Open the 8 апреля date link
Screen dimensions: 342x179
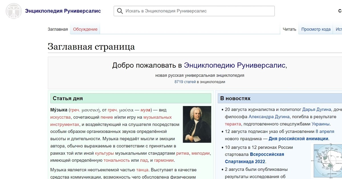click(325, 132)
